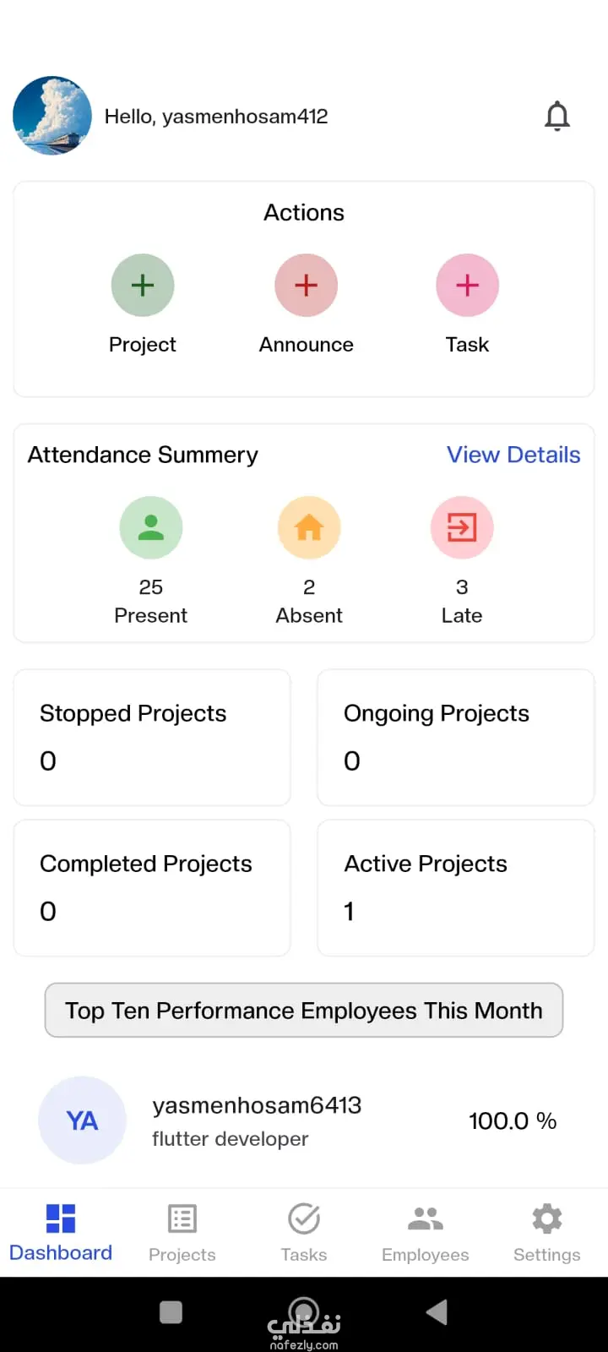Open the profile avatar cloud picture
This screenshot has height=1352, width=608.
(52, 116)
